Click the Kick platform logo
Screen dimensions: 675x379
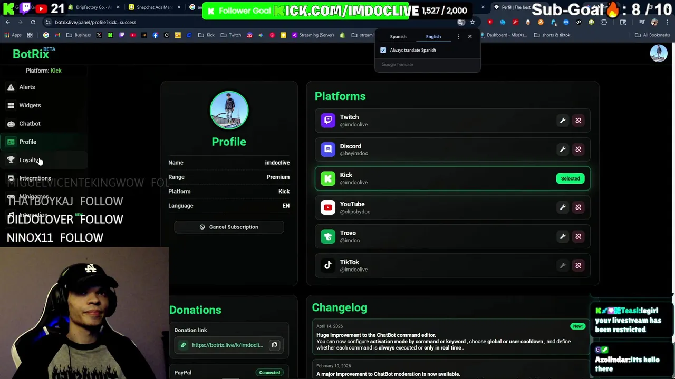[x=328, y=178]
